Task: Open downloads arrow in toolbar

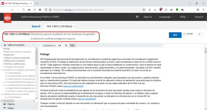Action: click(155, 10)
